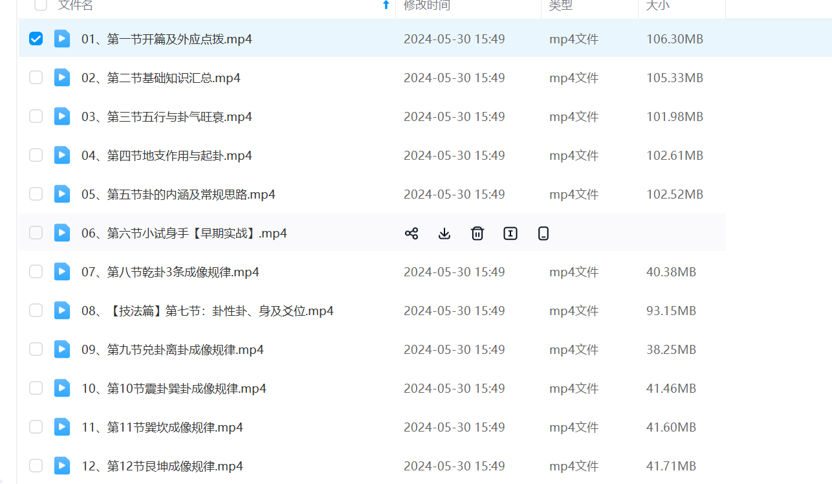This screenshot has height=484, width=832.
Task: Click share icon on file 06 row
Action: tap(411, 234)
